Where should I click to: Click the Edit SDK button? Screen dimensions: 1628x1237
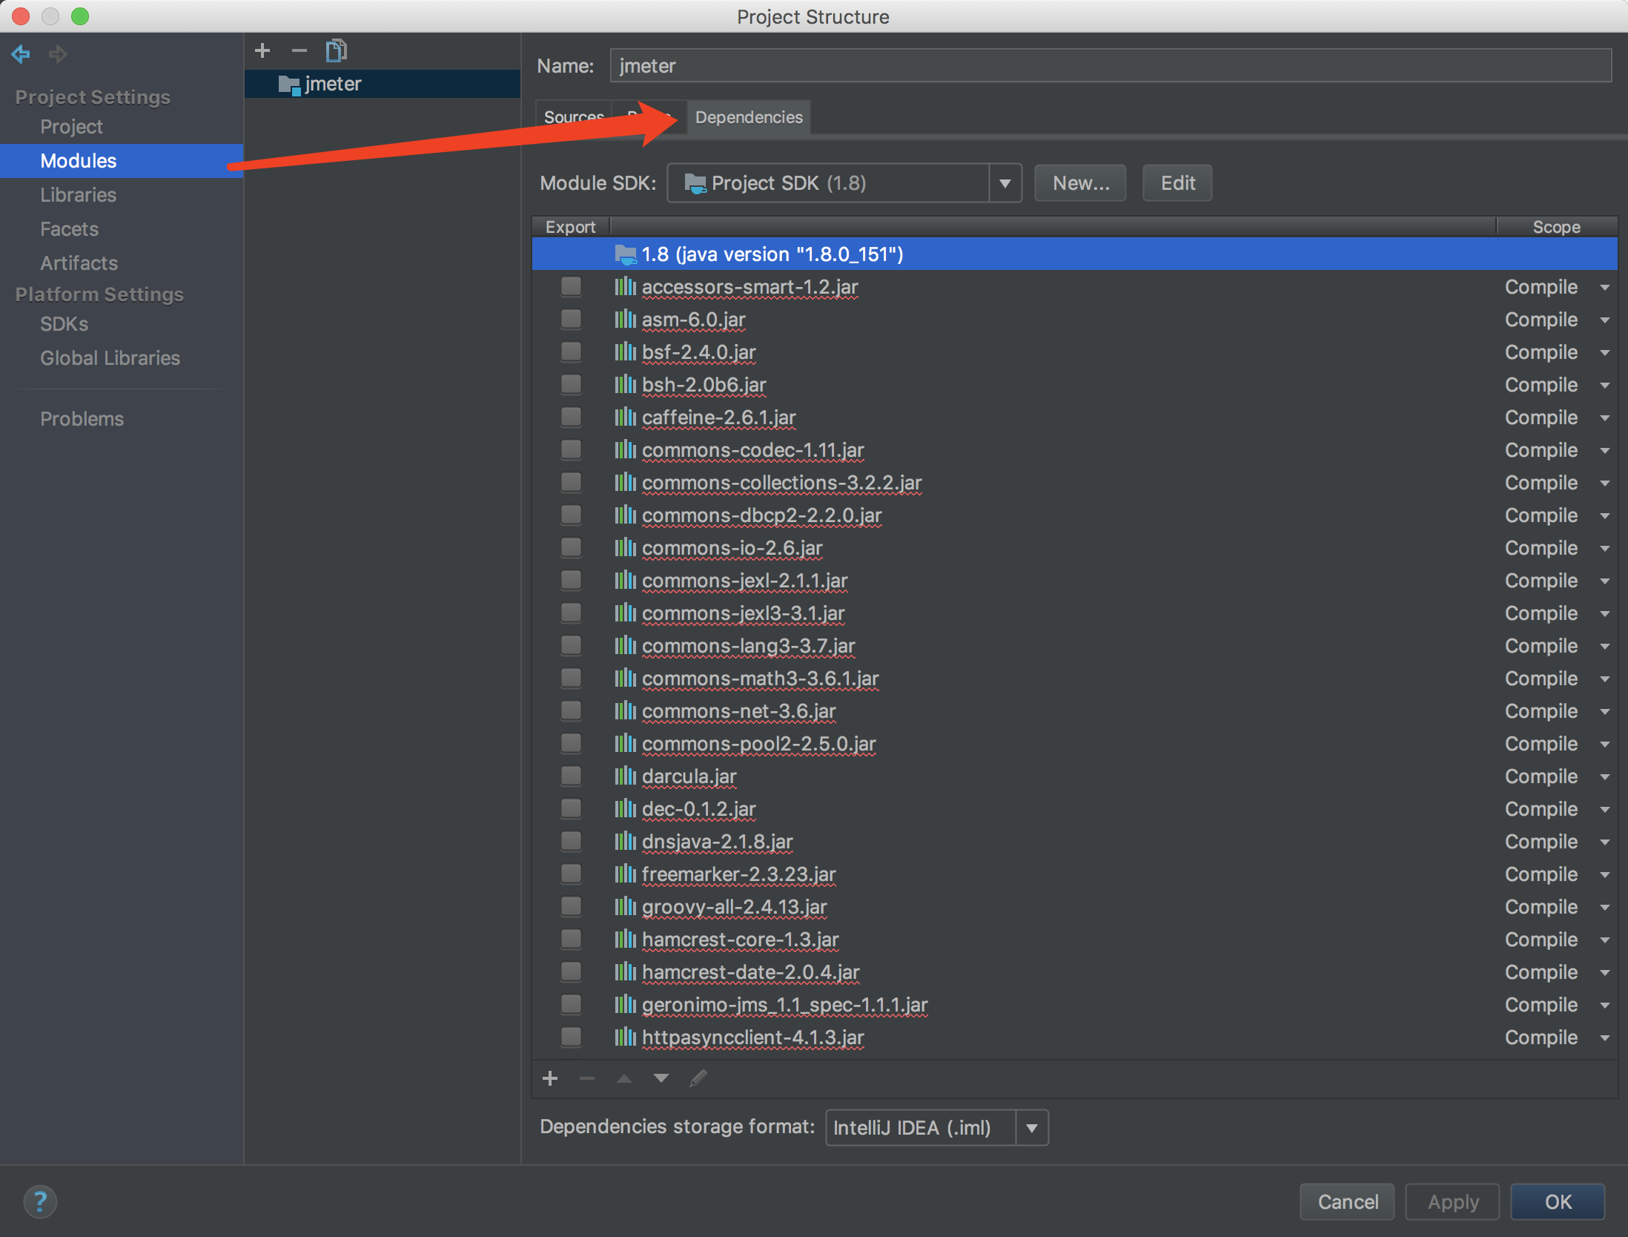point(1177,183)
